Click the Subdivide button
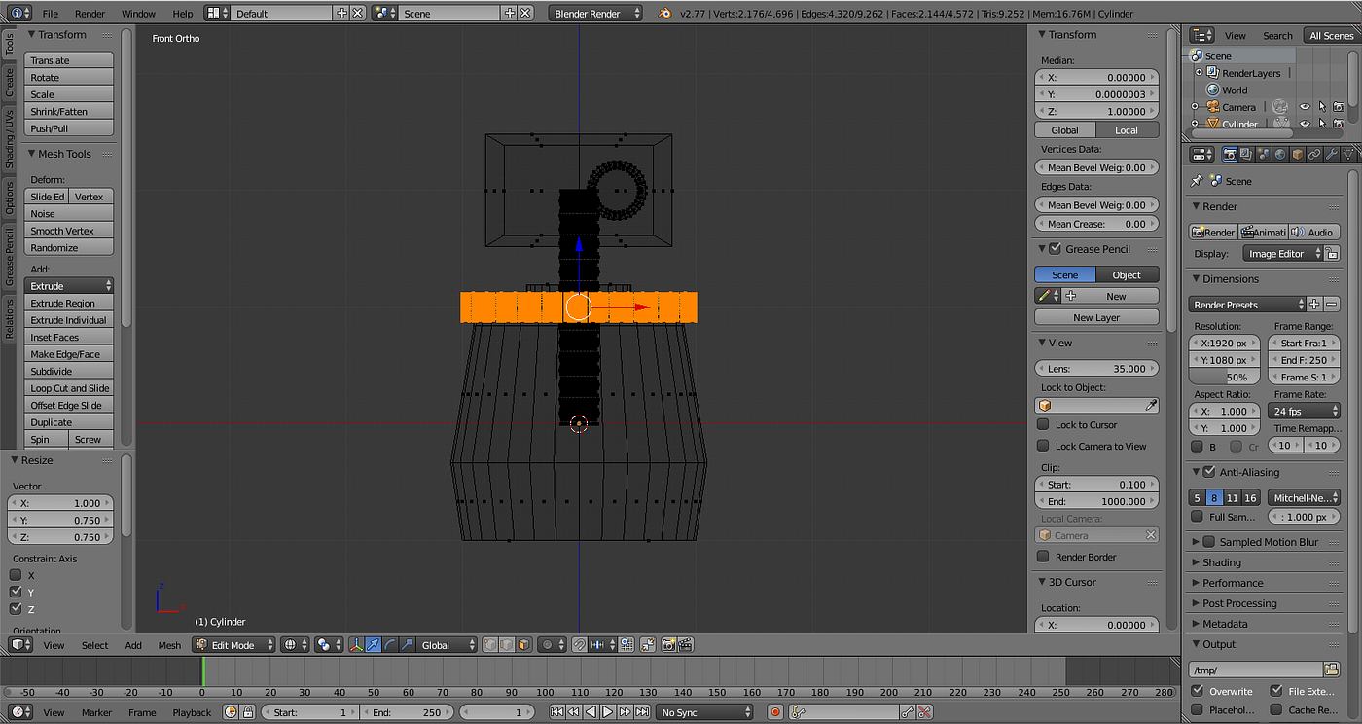Image resolution: width=1362 pixels, height=724 pixels. [x=68, y=371]
